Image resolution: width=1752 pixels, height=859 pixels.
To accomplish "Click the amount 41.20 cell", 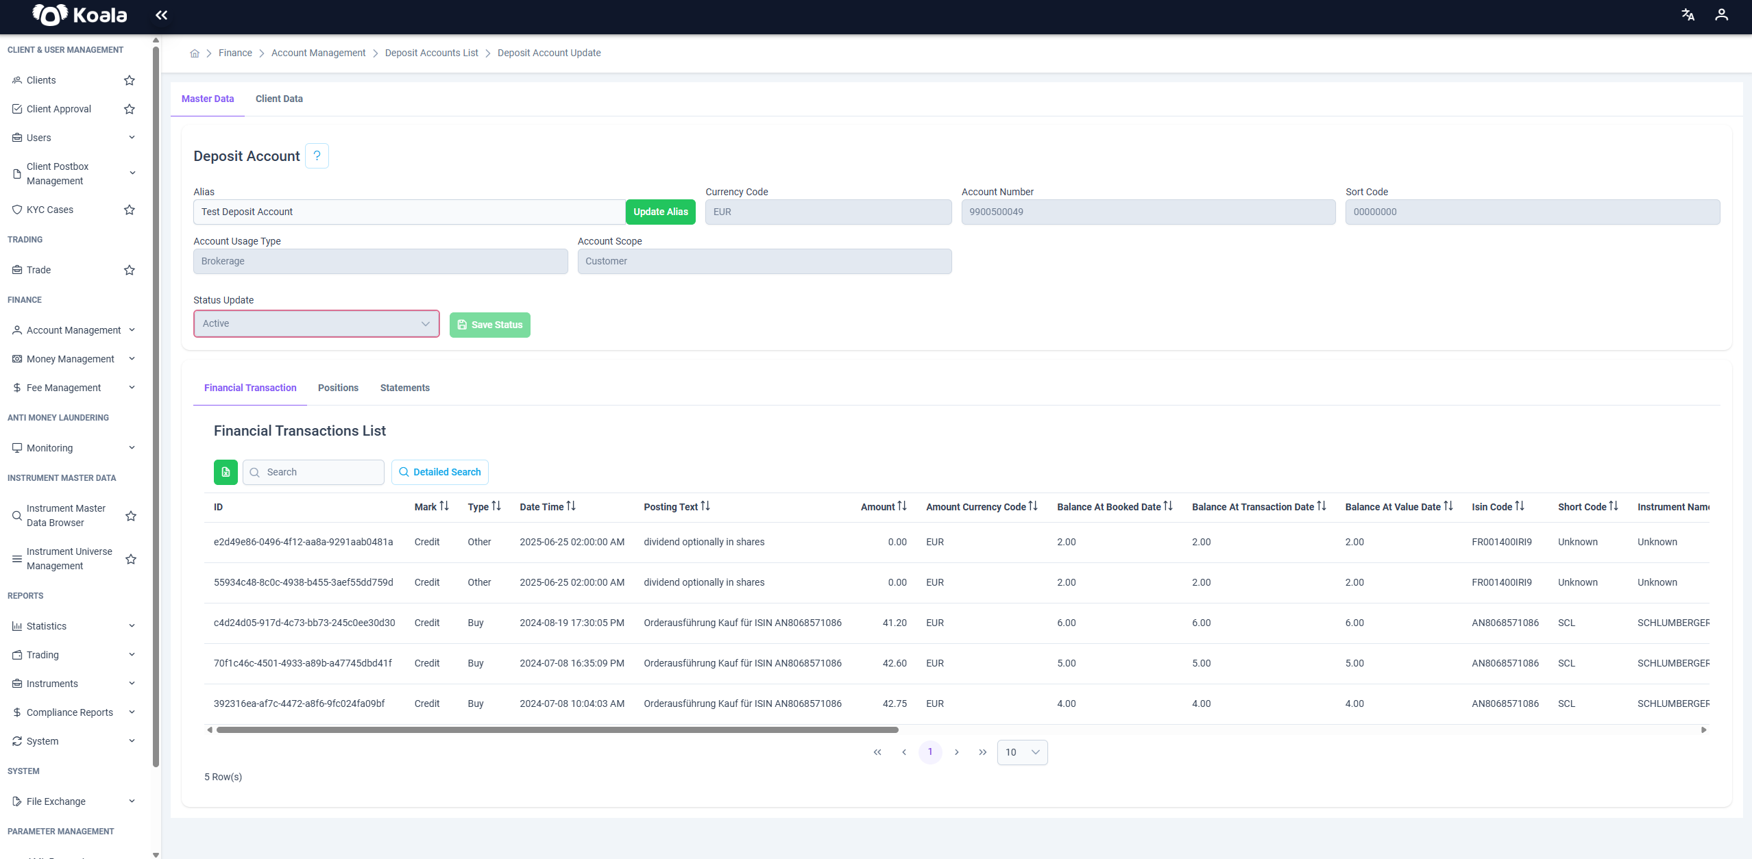I will tap(895, 623).
